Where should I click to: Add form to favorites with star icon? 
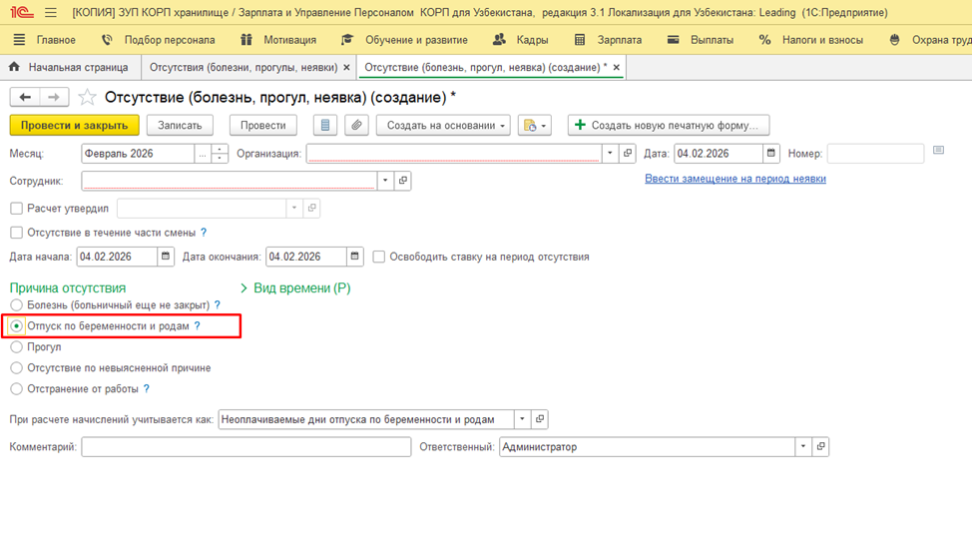tap(88, 98)
